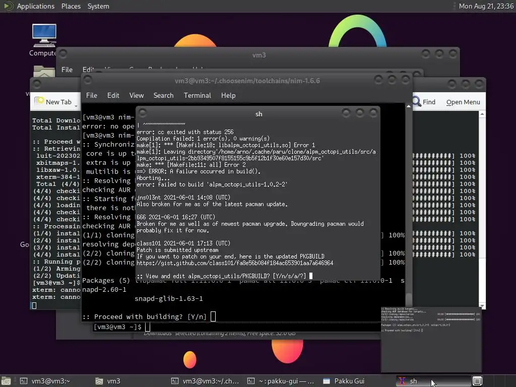The image size is (516, 387).
Task: Open the System menu in top panel
Action: (x=98, y=6)
